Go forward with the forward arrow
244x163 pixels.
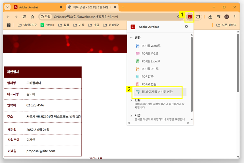coord(16,17)
